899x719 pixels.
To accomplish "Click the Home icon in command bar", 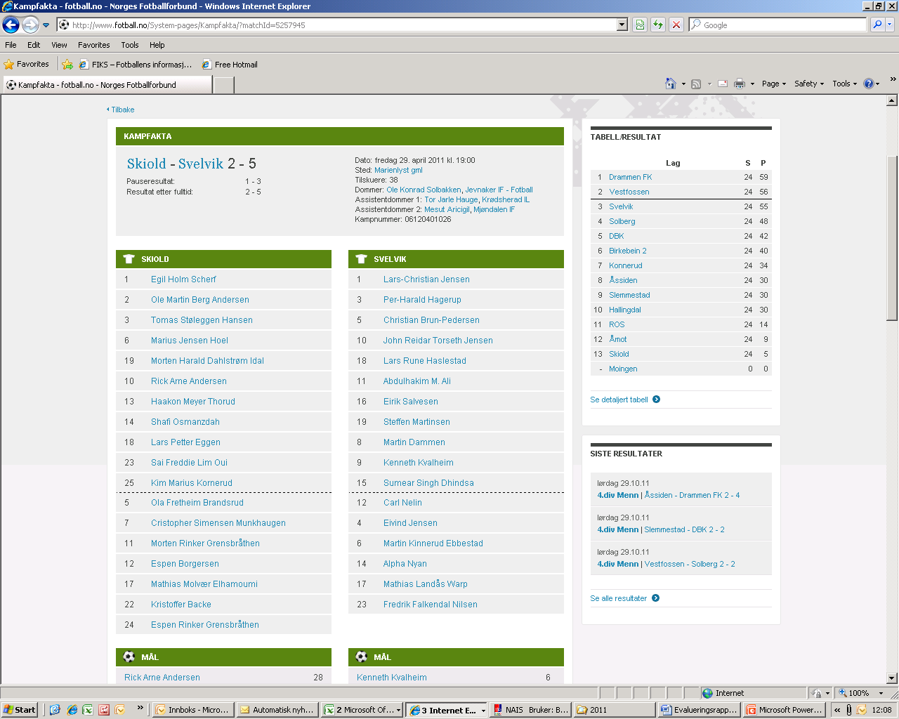I will point(671,84).
